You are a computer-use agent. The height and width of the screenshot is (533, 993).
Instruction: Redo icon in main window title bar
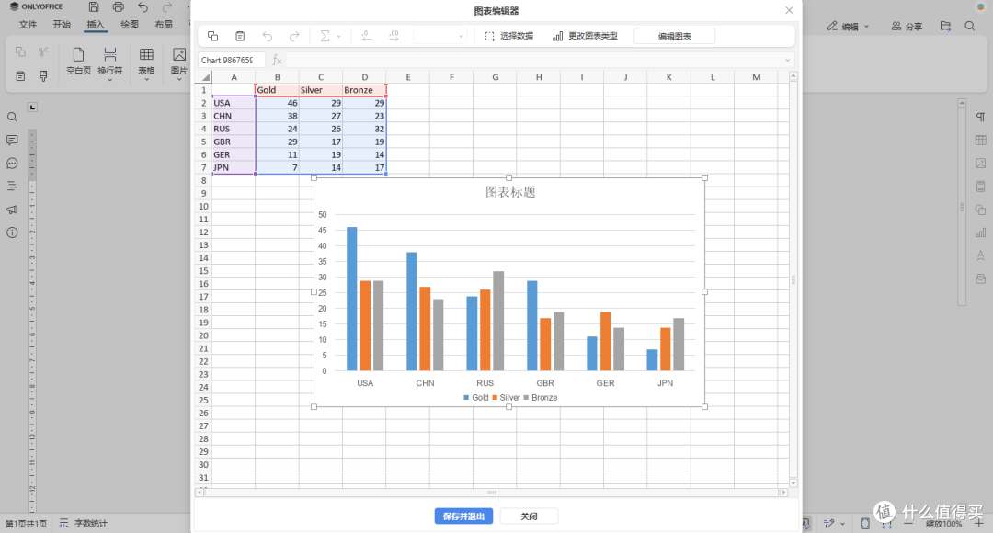click(167, 7)
